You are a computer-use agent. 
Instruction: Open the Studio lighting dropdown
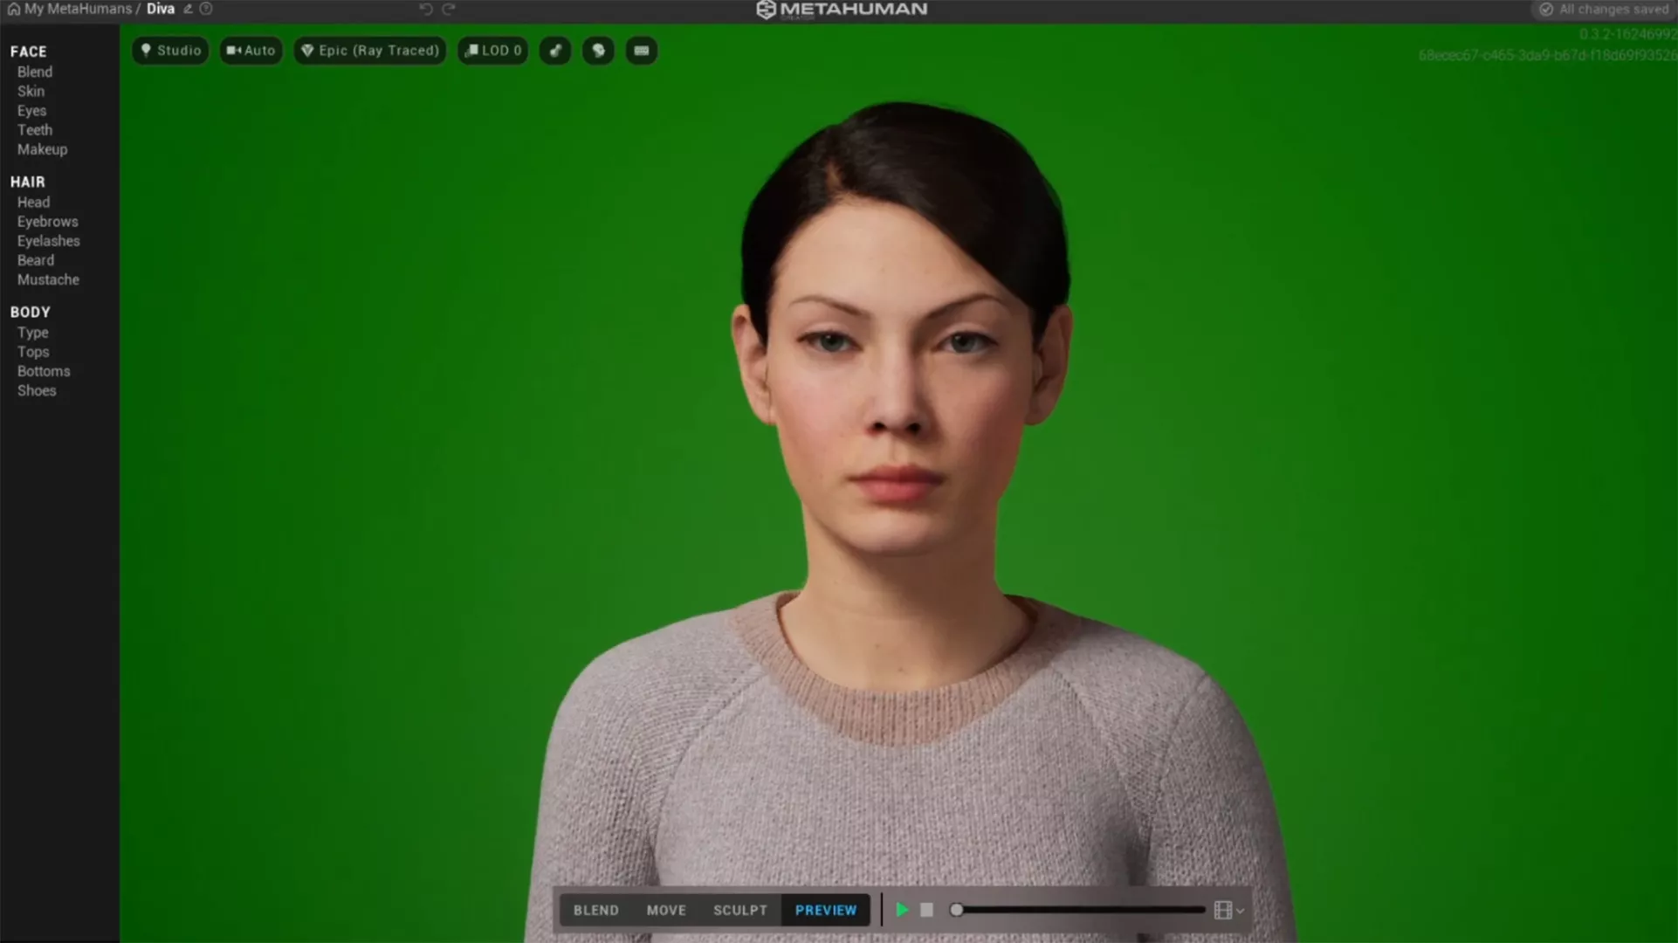pos(171,51)
